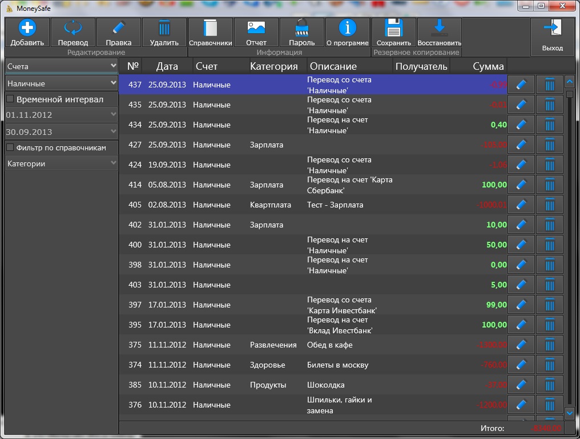Open Справочники reference books
Viewport: 580px width, 439px height.
[211, 32]
